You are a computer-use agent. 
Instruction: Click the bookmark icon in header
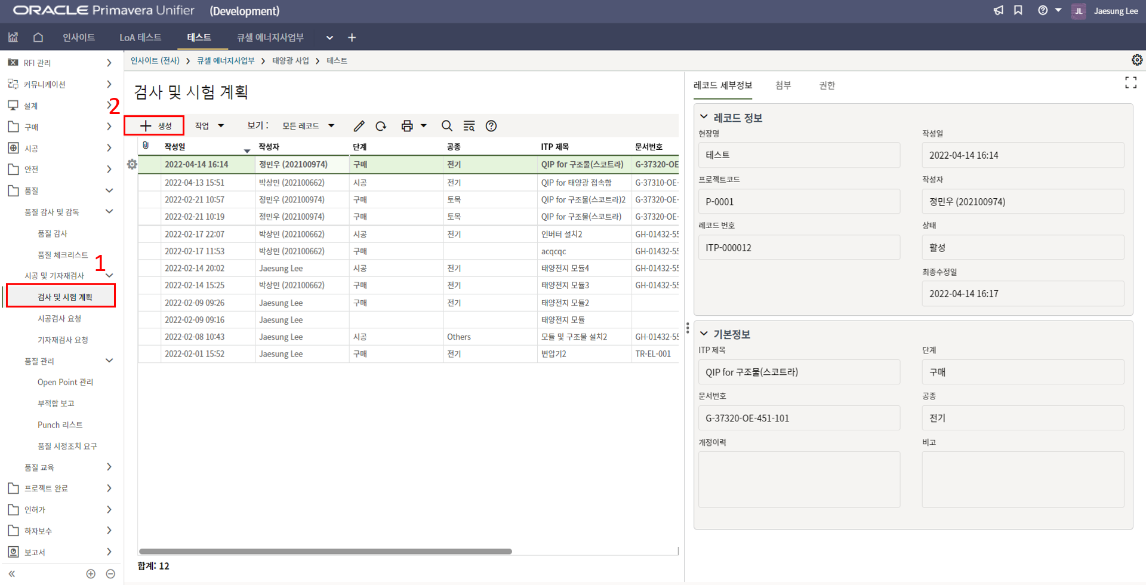[x=1018, y=11]
